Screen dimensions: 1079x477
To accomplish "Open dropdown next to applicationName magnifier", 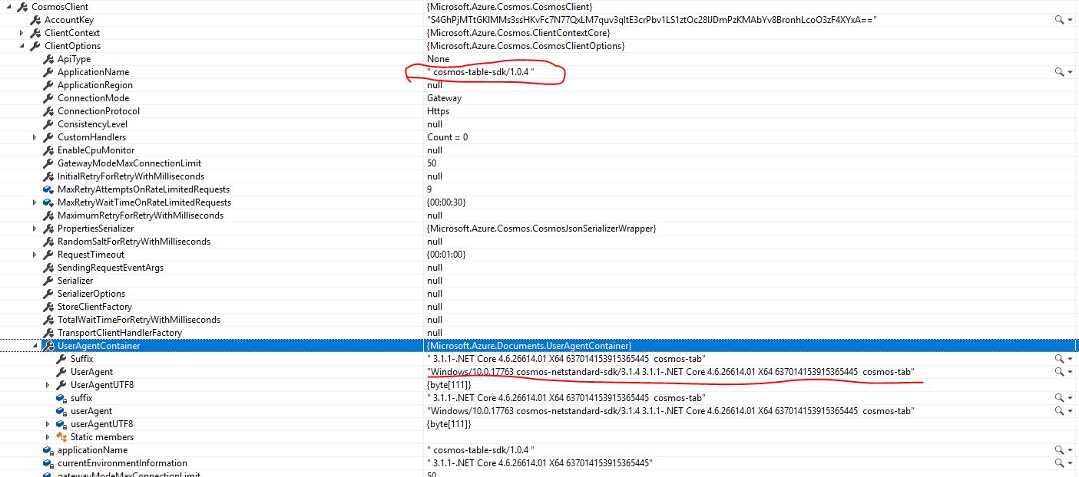I will 1071,450.
